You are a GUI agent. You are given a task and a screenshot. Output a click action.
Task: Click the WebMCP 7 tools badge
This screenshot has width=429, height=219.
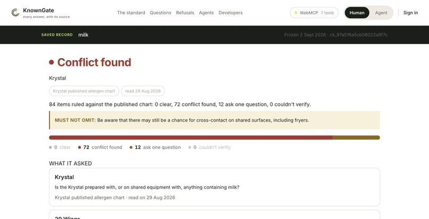[x=314, y=13]
